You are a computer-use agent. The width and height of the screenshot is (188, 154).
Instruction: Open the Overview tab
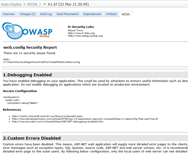pos(9,14)
